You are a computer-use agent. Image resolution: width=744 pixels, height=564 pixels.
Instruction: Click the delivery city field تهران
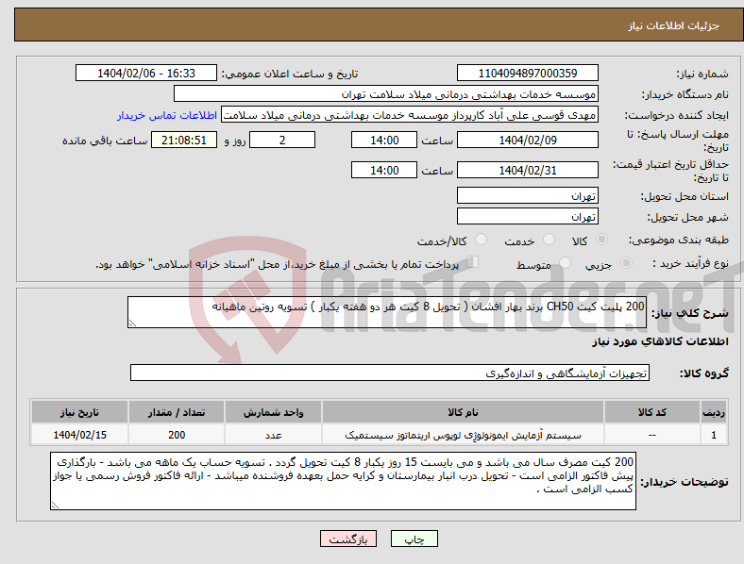pos(528,216)
